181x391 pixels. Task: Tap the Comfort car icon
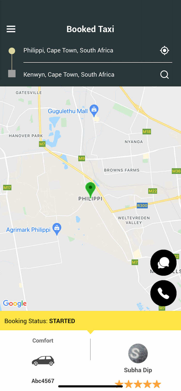[x=43, y=361]
